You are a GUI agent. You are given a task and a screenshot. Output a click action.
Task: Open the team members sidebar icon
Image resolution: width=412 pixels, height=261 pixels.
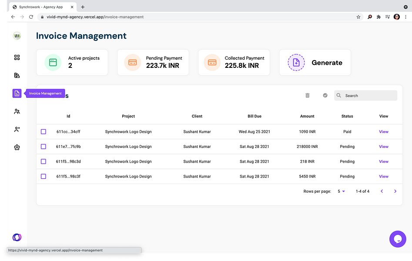[x=17, y=111]
